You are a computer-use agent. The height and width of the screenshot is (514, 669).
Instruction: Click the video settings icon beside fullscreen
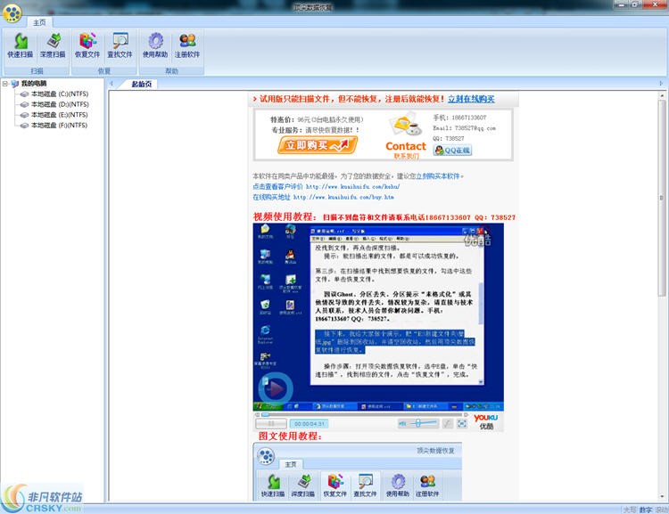click(x=447, y=424)
